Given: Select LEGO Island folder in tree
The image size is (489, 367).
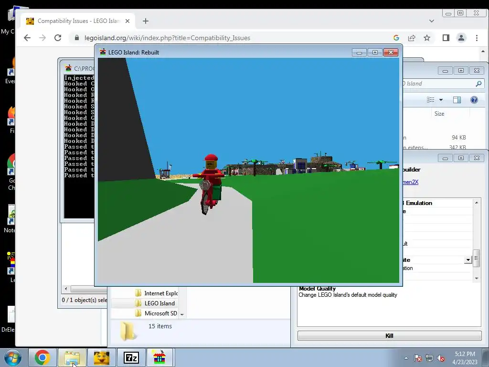Looking at the screenshot, I should (155, 303).
